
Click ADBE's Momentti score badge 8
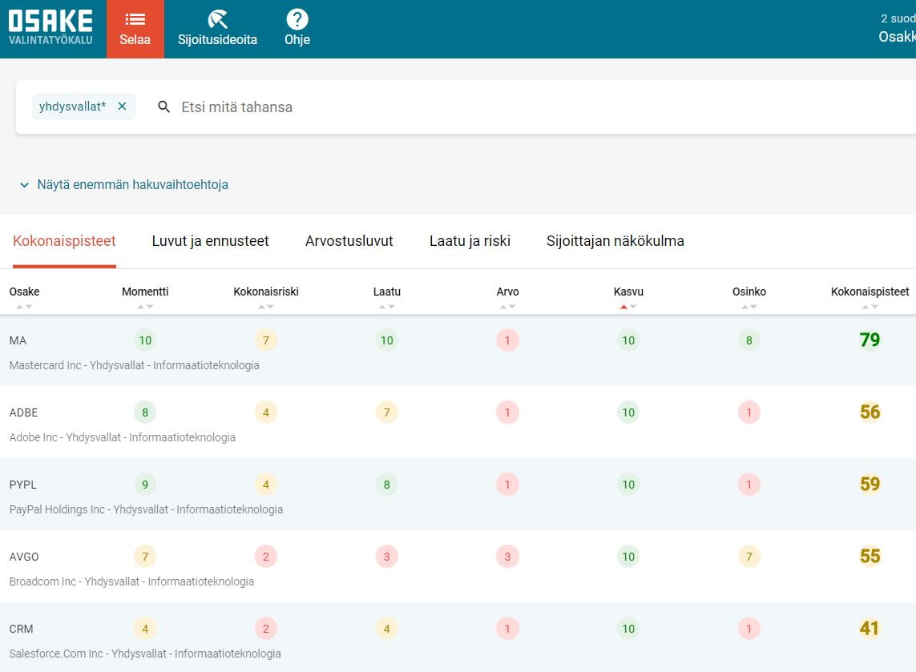[x=145, y=412]
